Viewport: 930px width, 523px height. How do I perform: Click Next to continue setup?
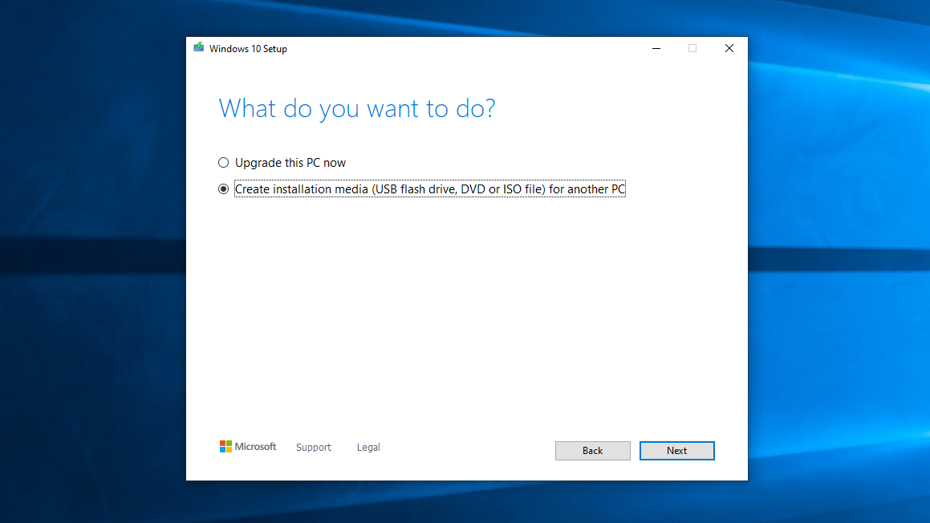click(676, 450)
